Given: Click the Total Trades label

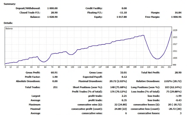Looking at the screenshot, I should [32, 87].
